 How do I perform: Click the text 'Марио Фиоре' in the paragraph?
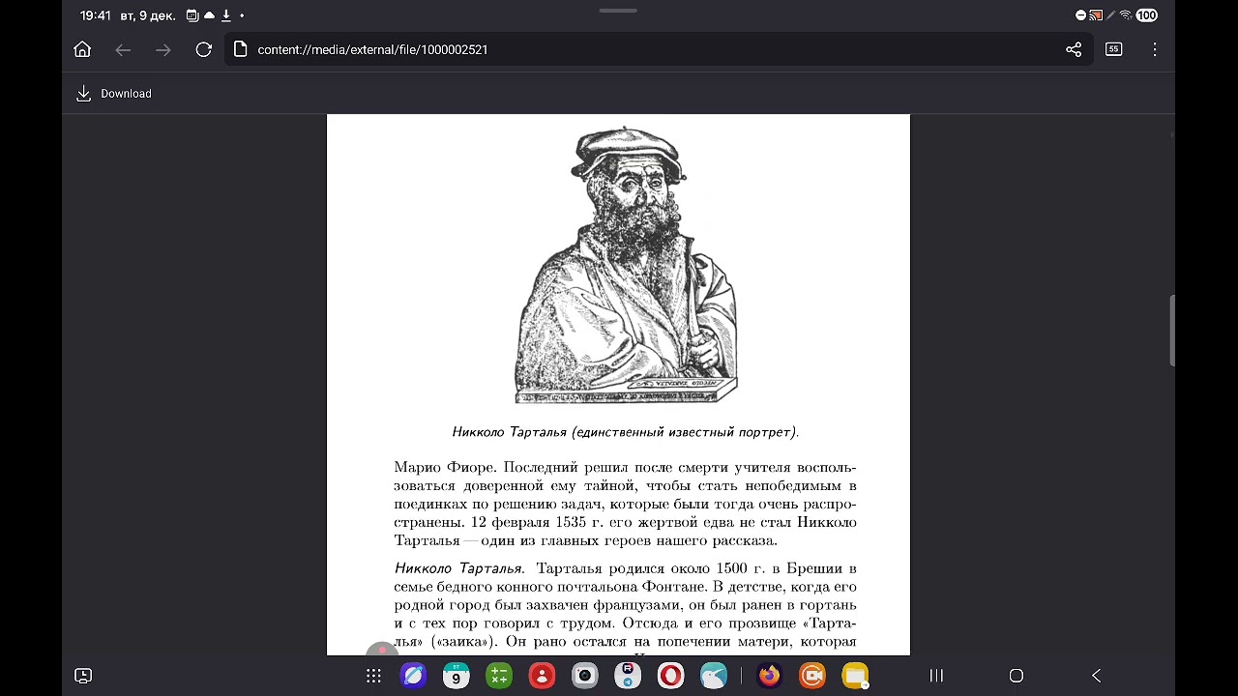pyautogui.click(x=445, y=468)
